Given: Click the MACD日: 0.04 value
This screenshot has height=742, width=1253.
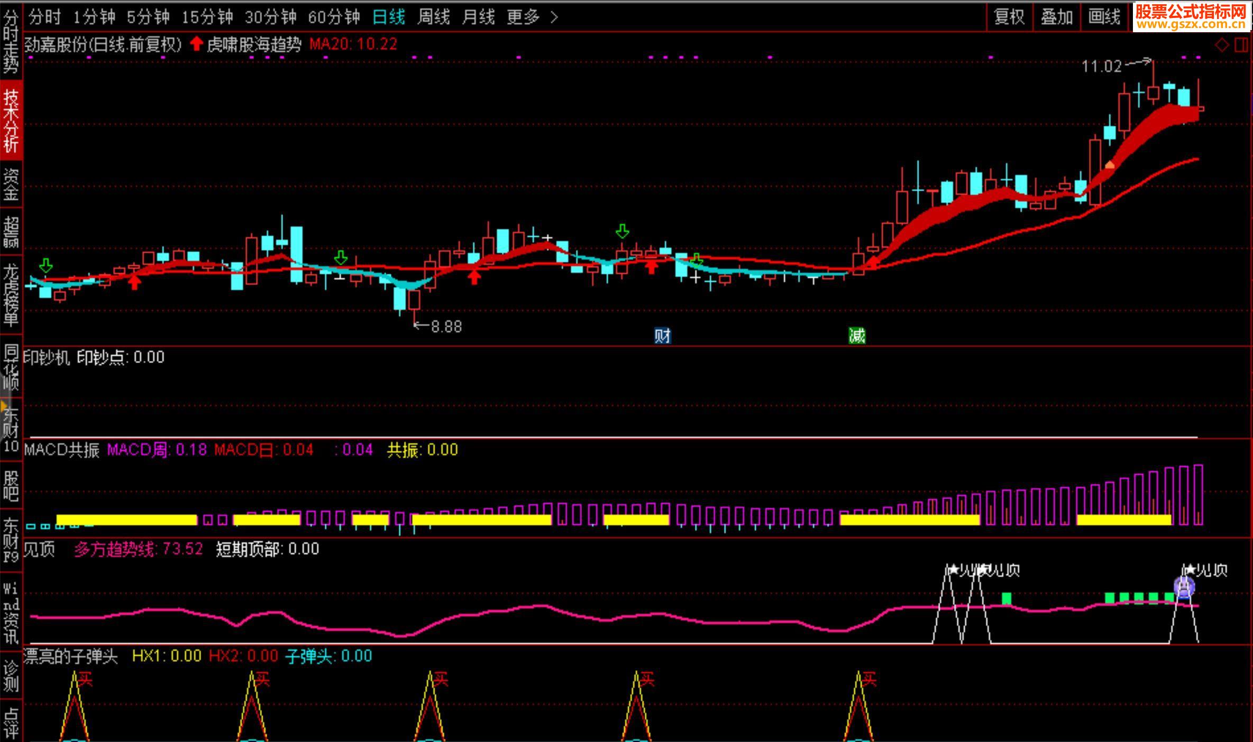Looking at the screenshot, I should coord(264,450).
